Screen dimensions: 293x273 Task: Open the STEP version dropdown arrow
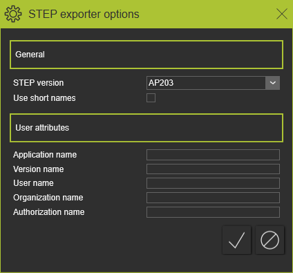tap(273, 83)
